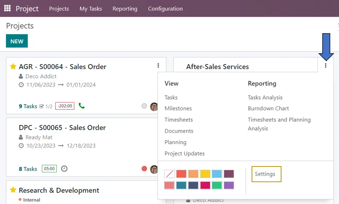The height and width of the screenshot is (204, 339).
Task: Select Milestones in the View list
Action: (x=178, y=109)
